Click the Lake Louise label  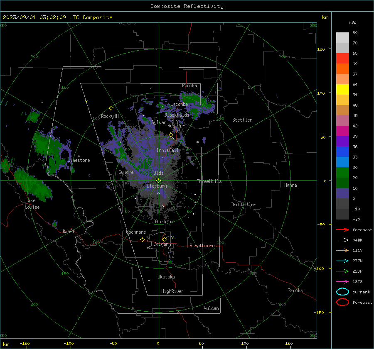(x=32, y=204)
